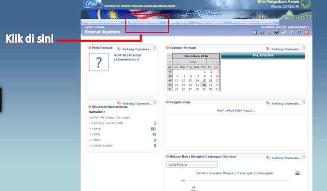Screen dimensions: 327x191
Task: Click the Laman Utama breadcrumb text
Action: coord(94,27)
